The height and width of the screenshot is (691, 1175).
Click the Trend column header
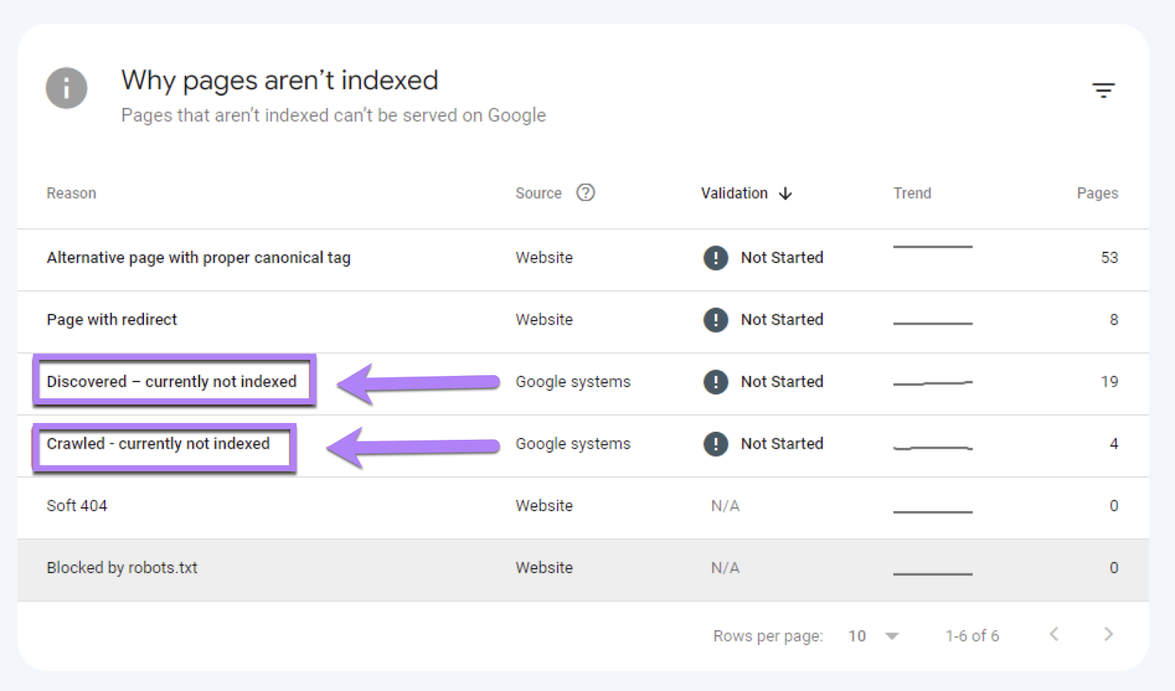912,193
